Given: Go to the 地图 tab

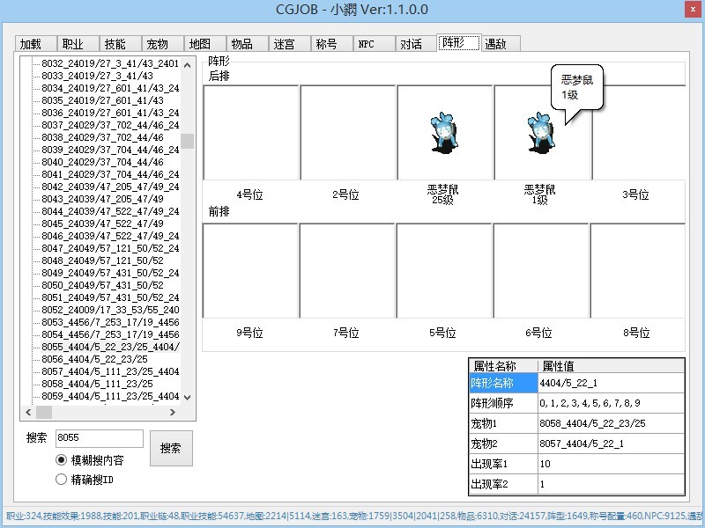Looking at the screenshot, I should tap(200, 44).
